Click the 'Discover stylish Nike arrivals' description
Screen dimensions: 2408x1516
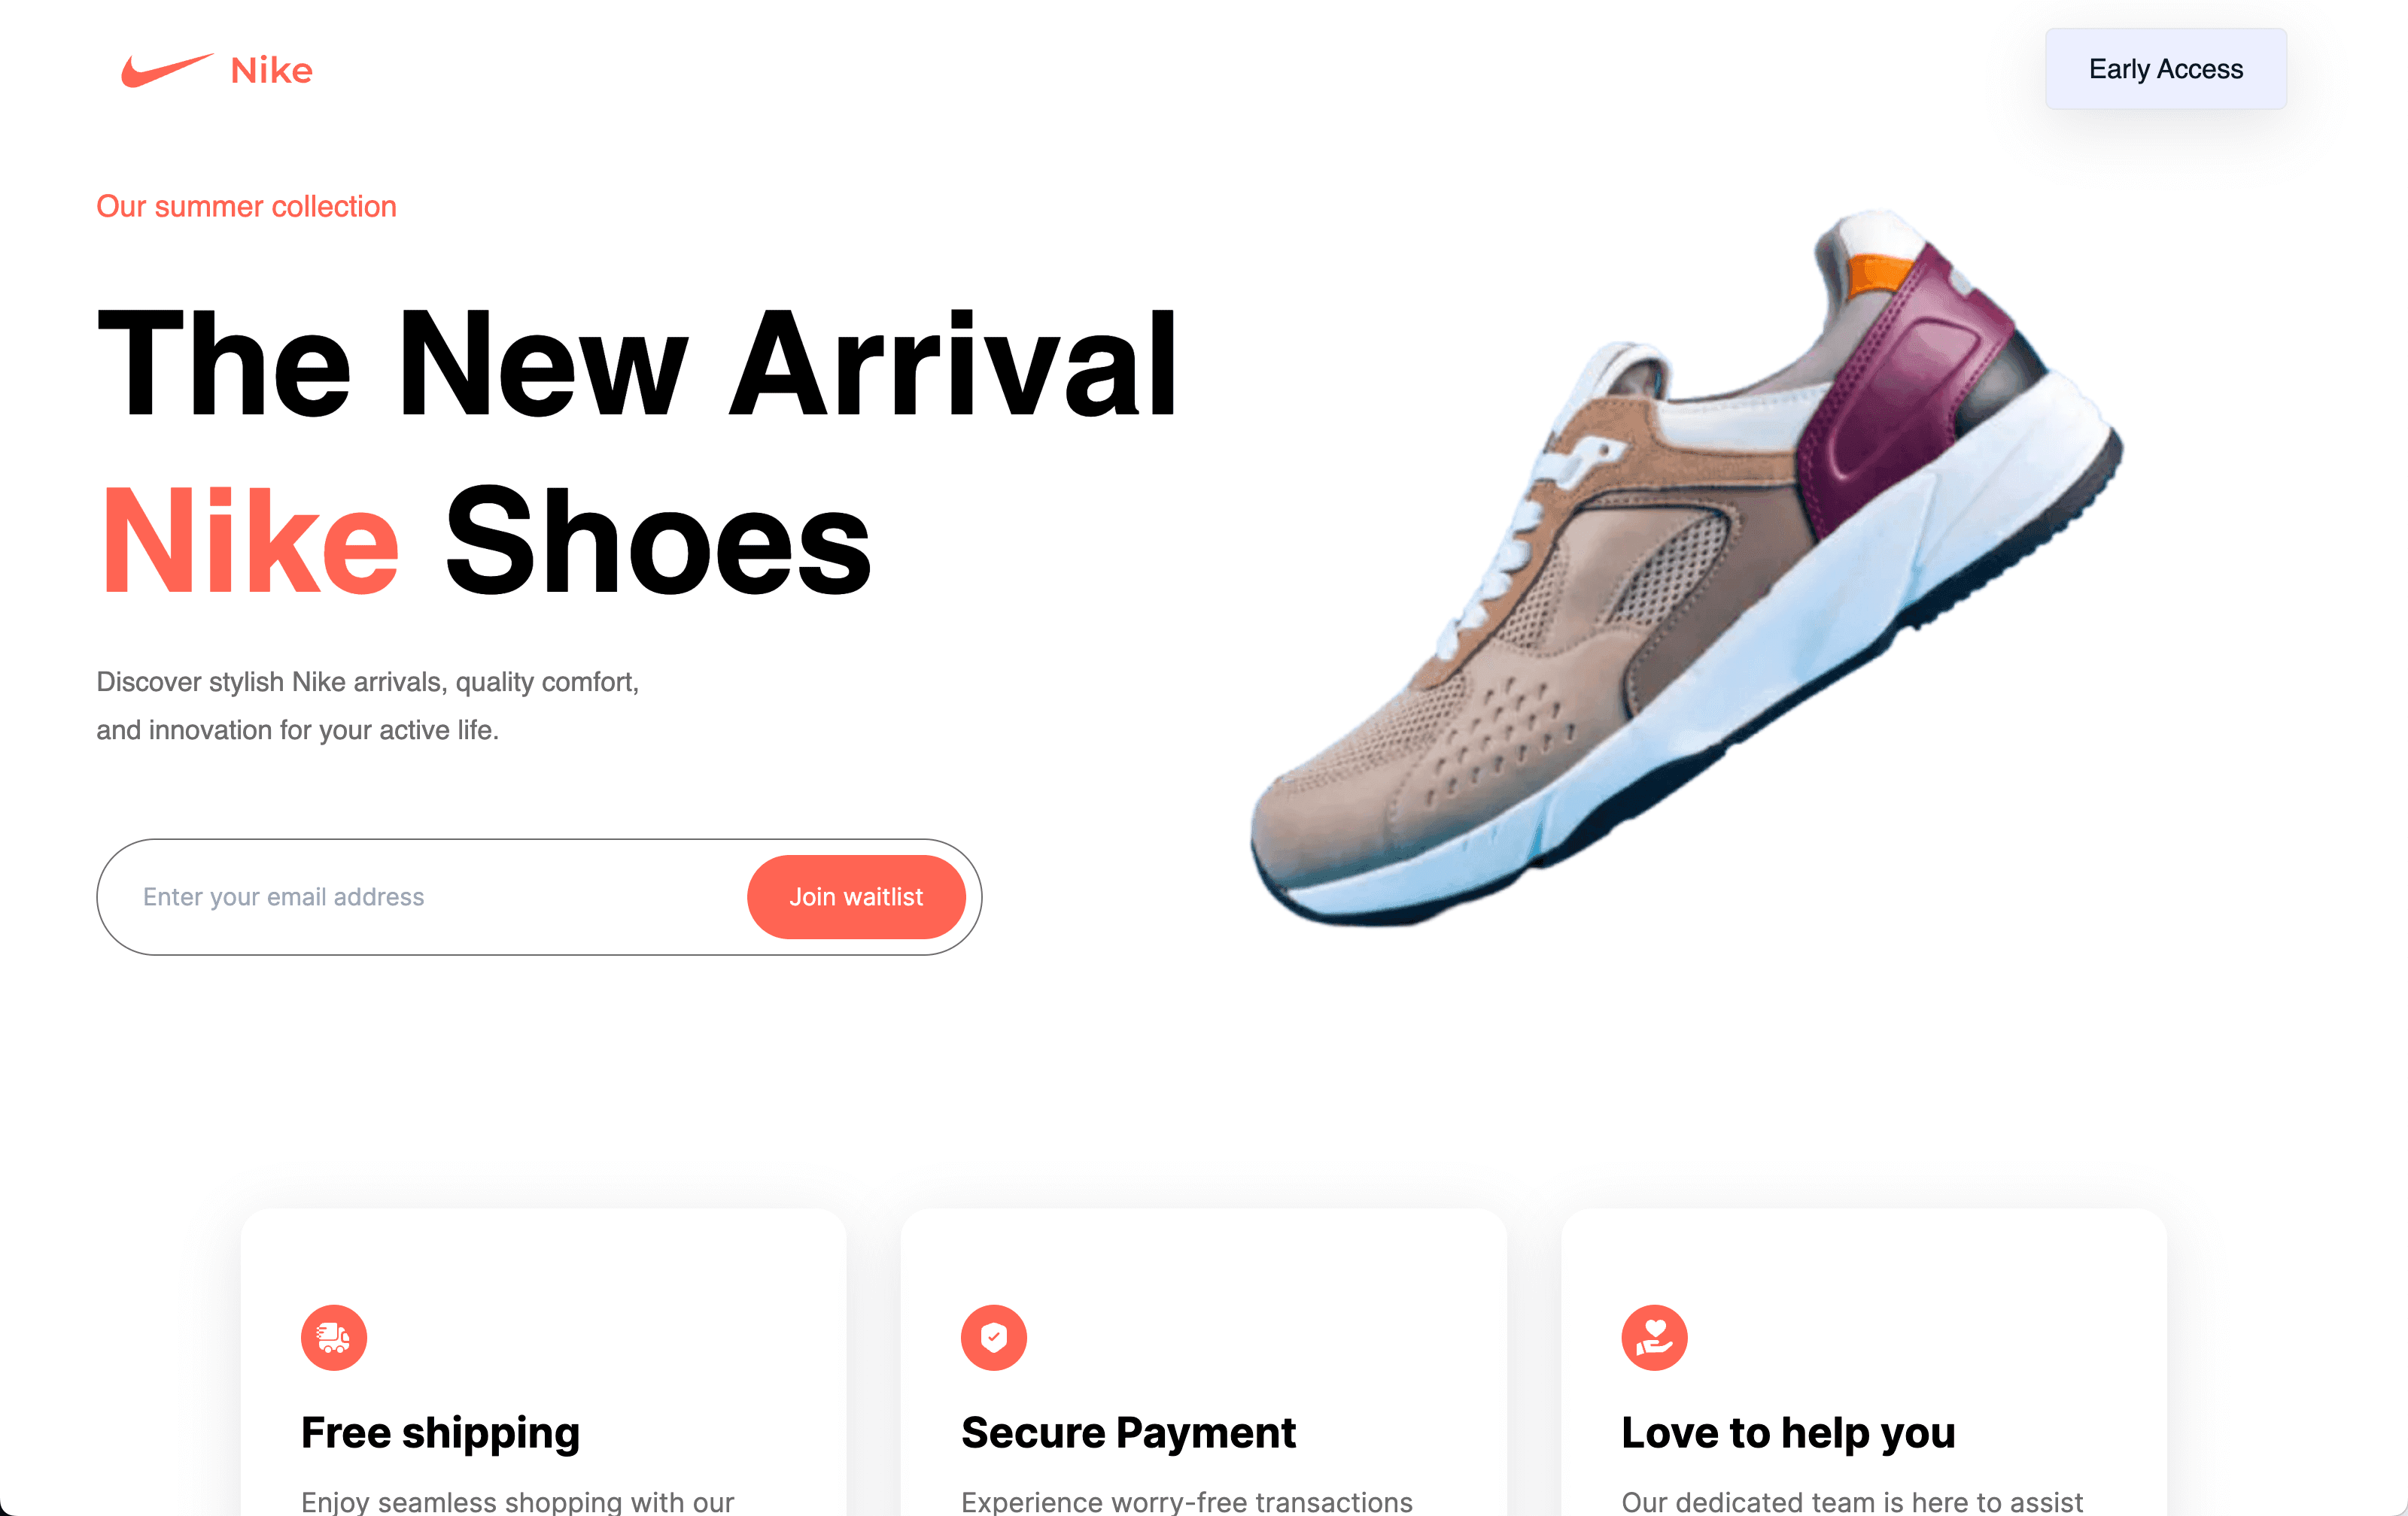click(368, 705)
